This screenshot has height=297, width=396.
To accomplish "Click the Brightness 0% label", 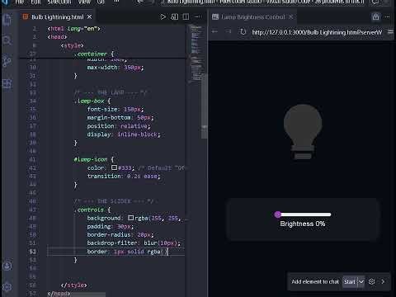I will click(303, 224).
